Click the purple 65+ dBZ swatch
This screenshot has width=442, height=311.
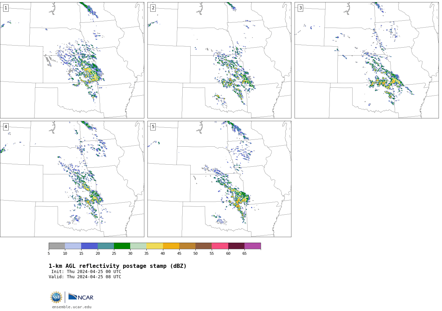point(252,246)
